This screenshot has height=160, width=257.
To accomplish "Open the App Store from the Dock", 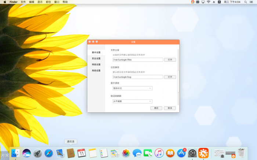I will coord(181,153).
